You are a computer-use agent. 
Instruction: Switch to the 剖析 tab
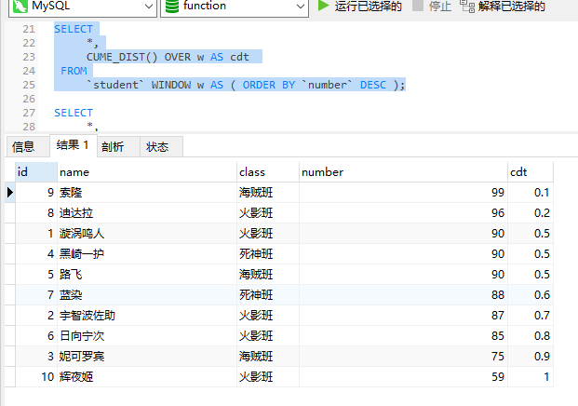point(118,147)
